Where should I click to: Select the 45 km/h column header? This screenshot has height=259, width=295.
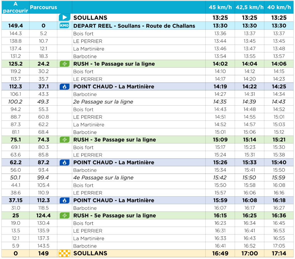click(220, 7)
